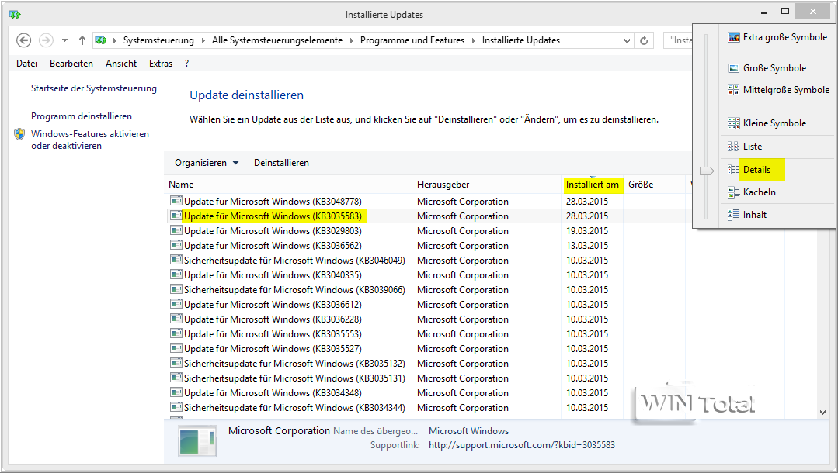Sort by Herausgeber column header
The height and width of the screenshot is (473, 838).
point(487,185)
